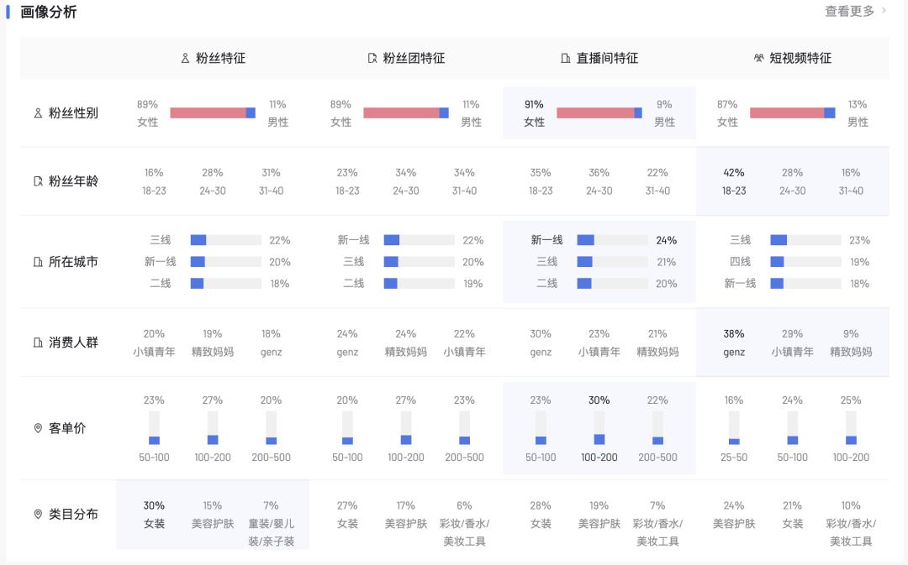Screen dimensions: 908x565
Task: Click the 直播间 gender ratio bar
Action: click(x=599, y=113)
